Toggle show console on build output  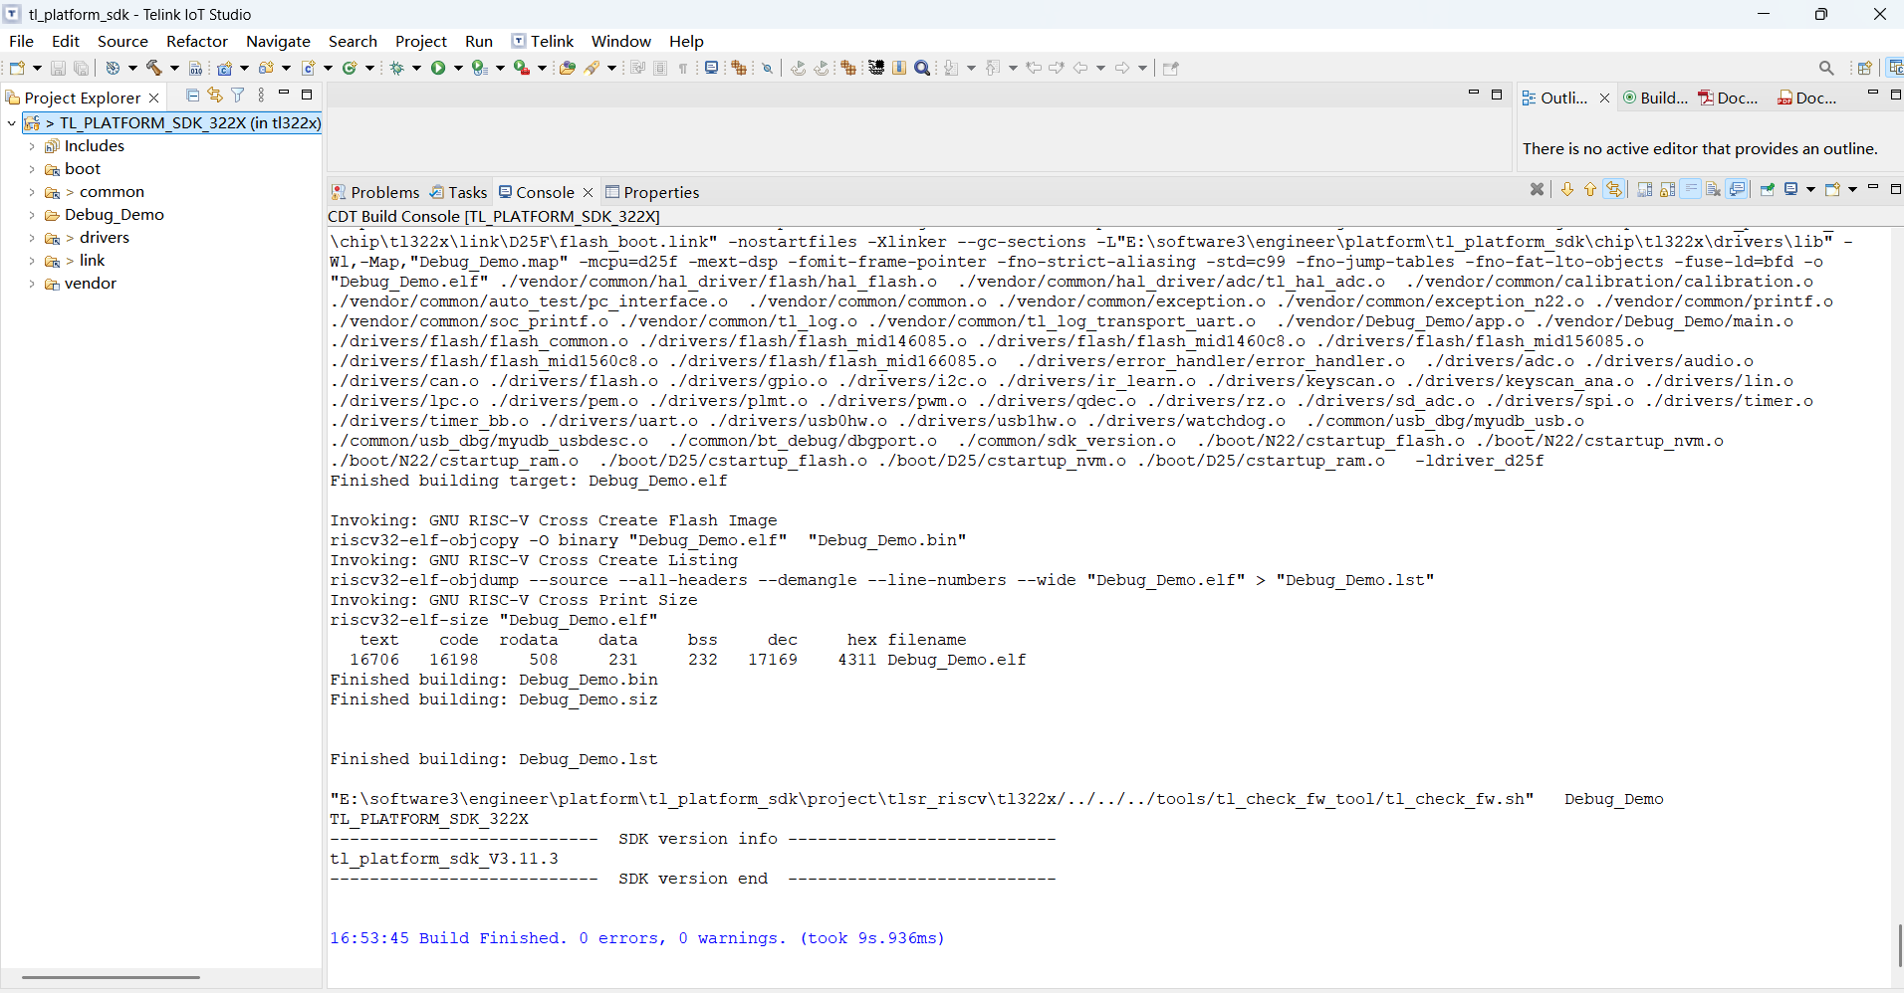pyautogui.click(x=1738, y=189)
